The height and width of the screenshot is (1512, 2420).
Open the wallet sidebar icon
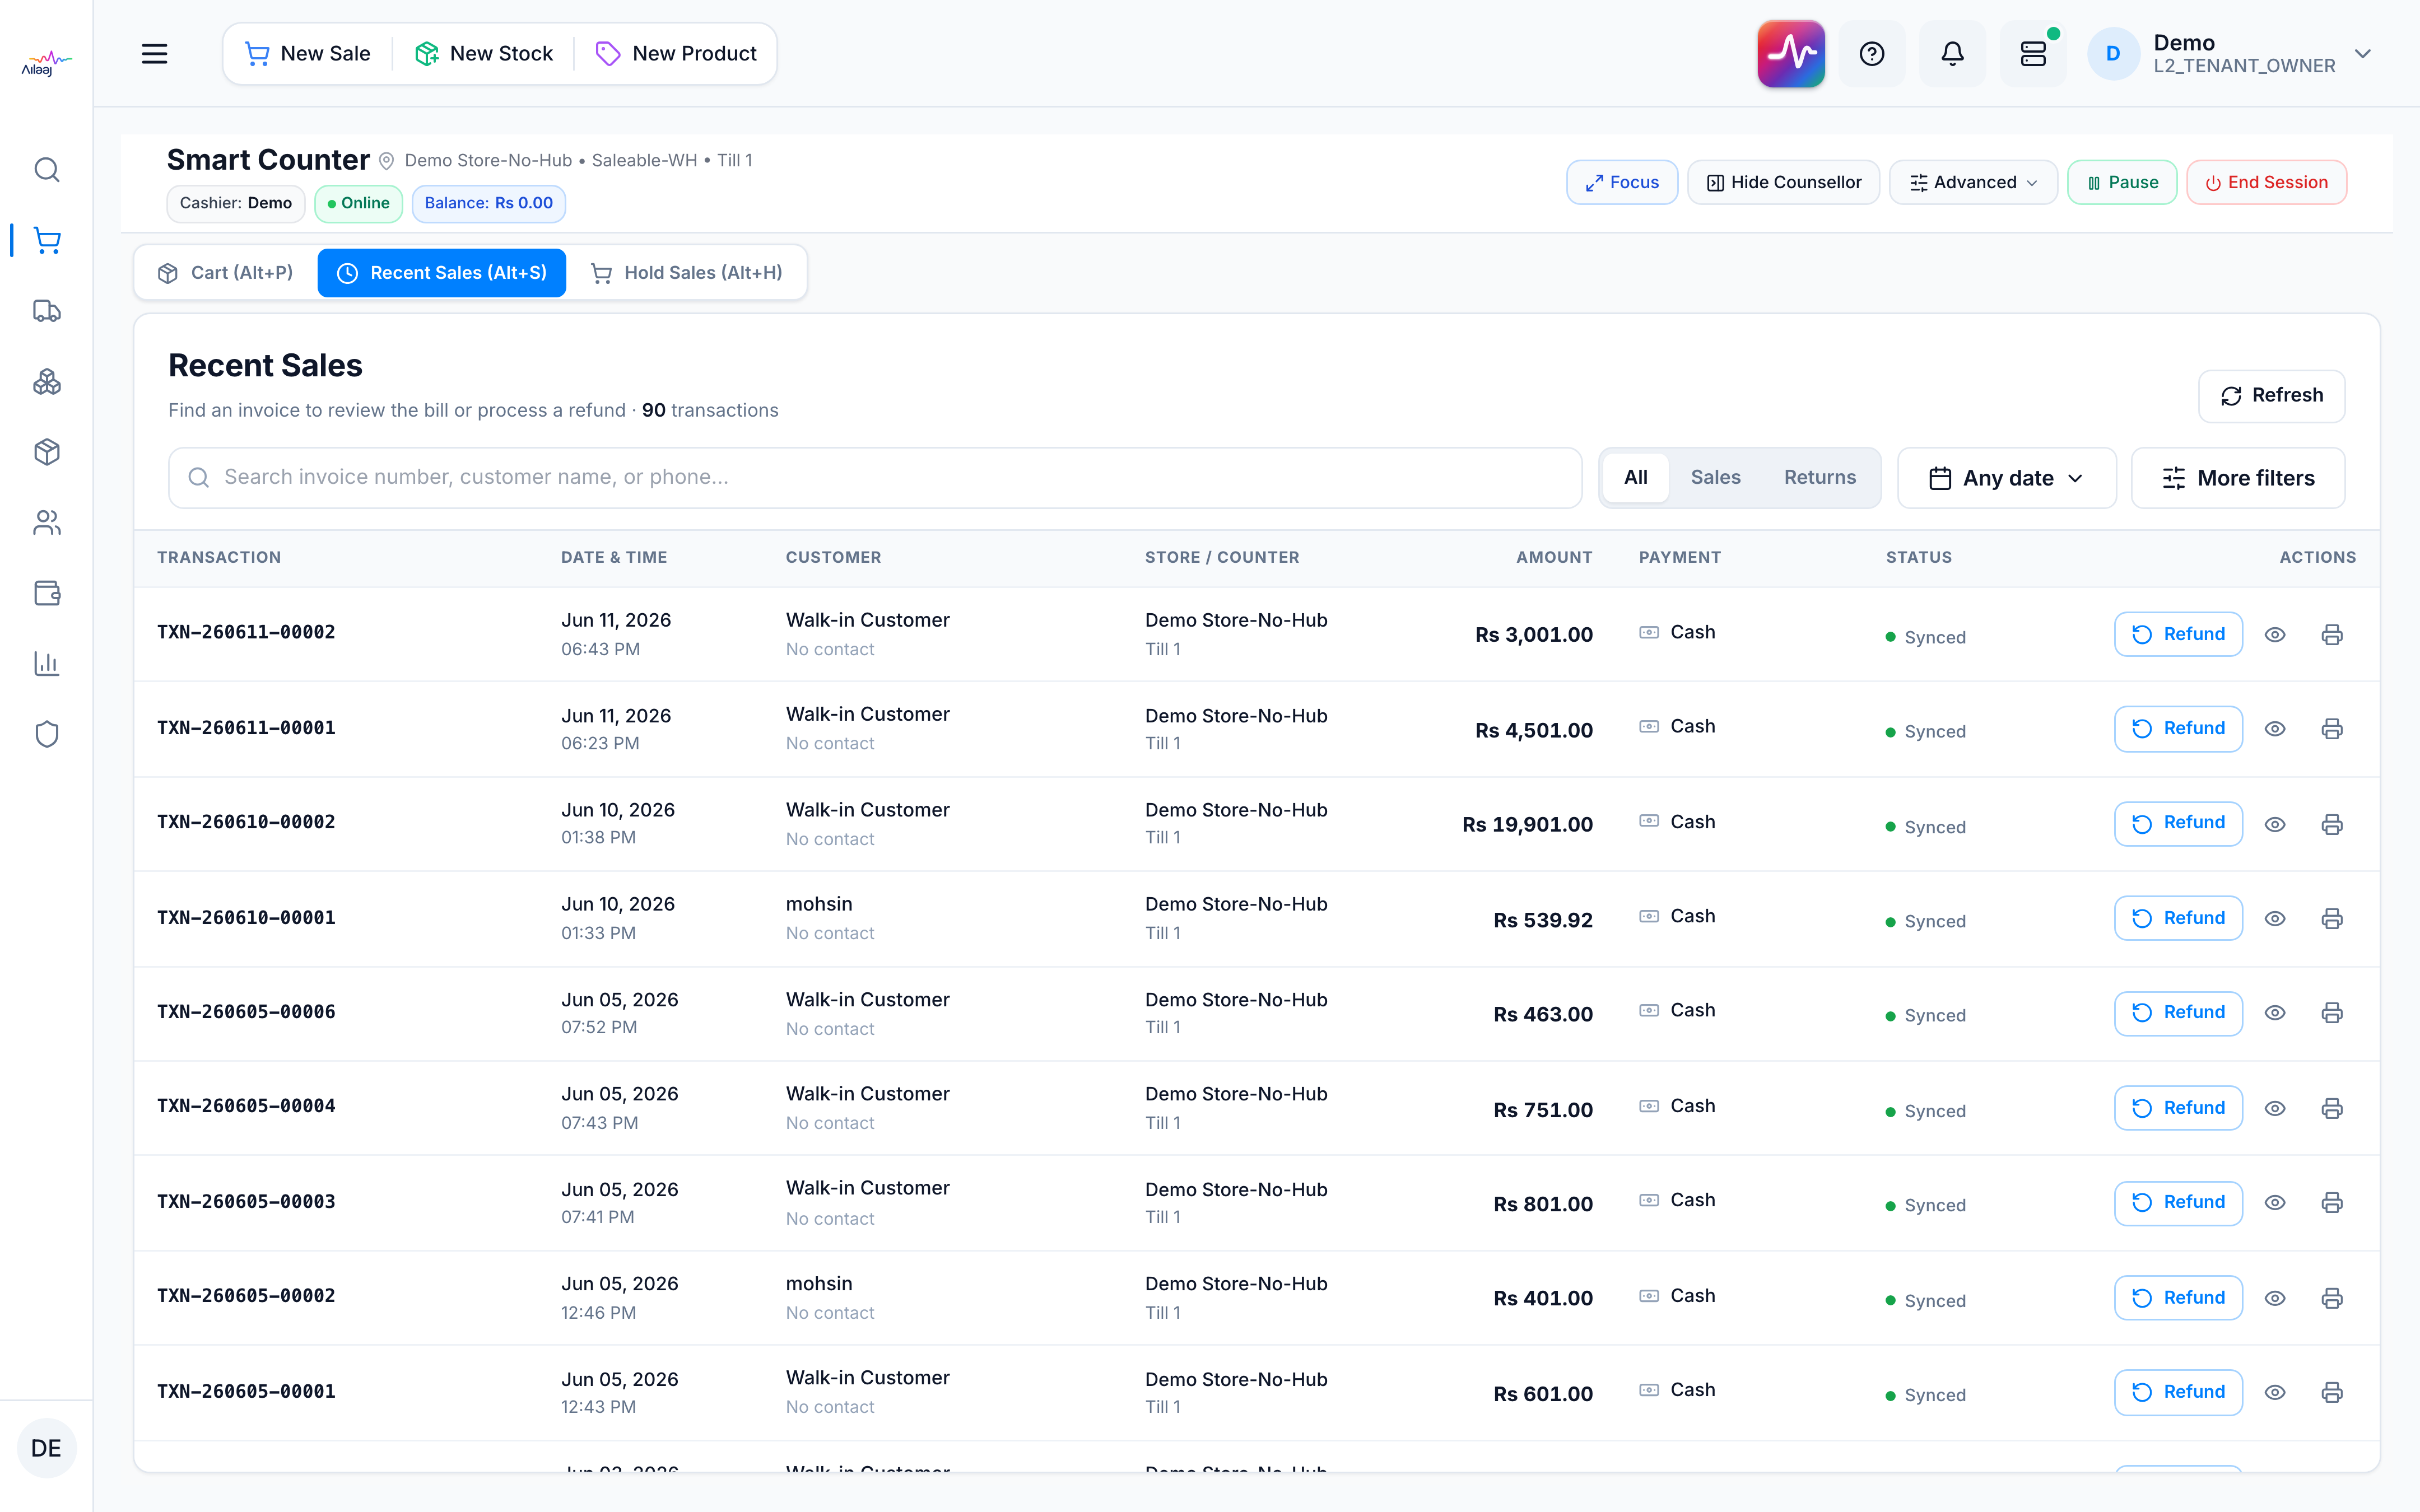pos(47,593)
